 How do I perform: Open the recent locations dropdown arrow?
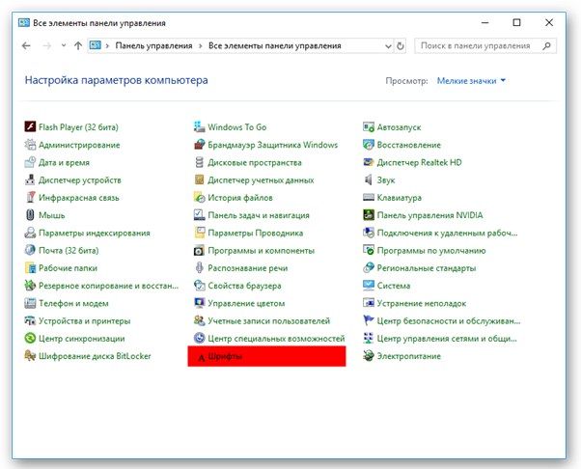click(64, 45)
